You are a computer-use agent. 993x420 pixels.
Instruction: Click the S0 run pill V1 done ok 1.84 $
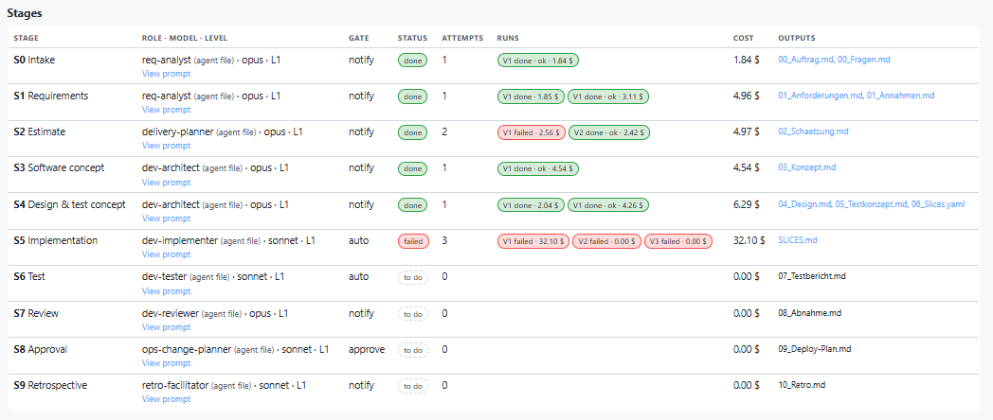[x=538, y=61]
